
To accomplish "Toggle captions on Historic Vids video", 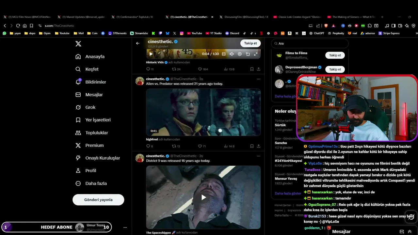I will [224, 54].
